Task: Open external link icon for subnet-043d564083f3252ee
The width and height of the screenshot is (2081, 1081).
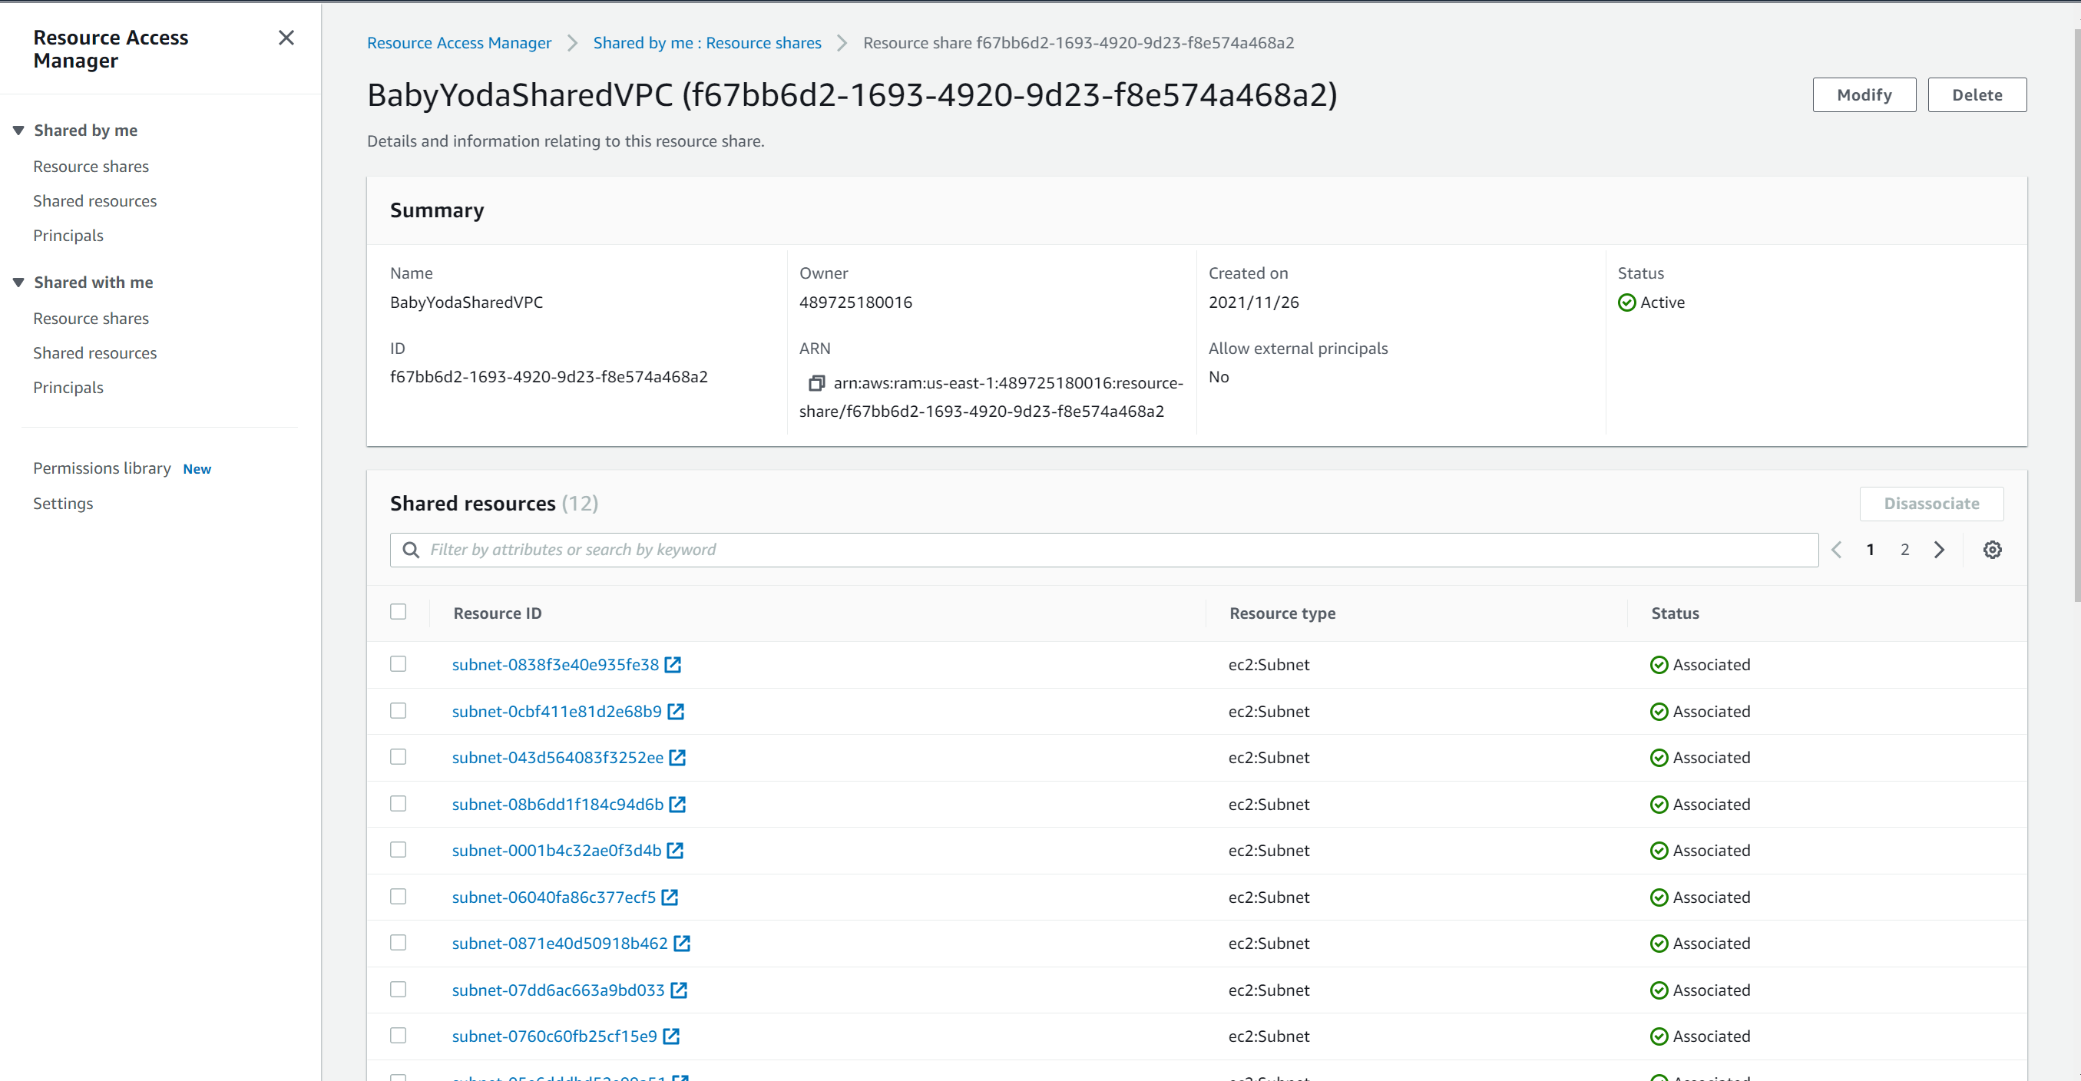Action: tap(677, 757)
